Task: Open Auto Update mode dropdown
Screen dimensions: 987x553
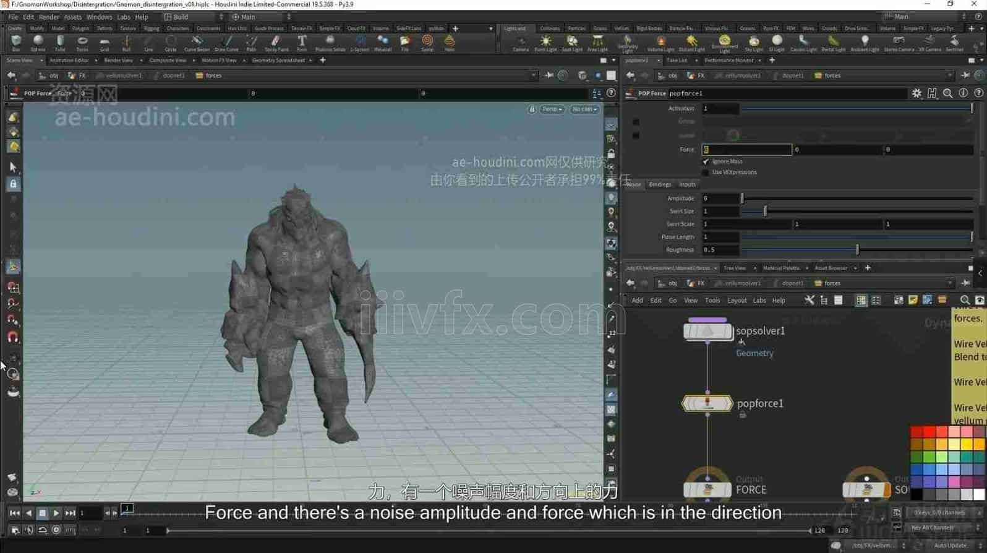Action: [x=954, y=546]
